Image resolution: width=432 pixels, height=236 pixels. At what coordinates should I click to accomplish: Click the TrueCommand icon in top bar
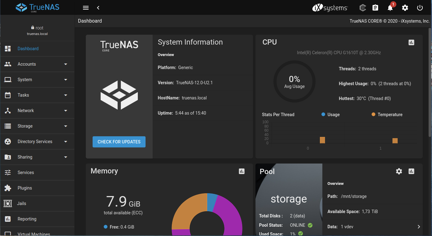click(363, 8)
